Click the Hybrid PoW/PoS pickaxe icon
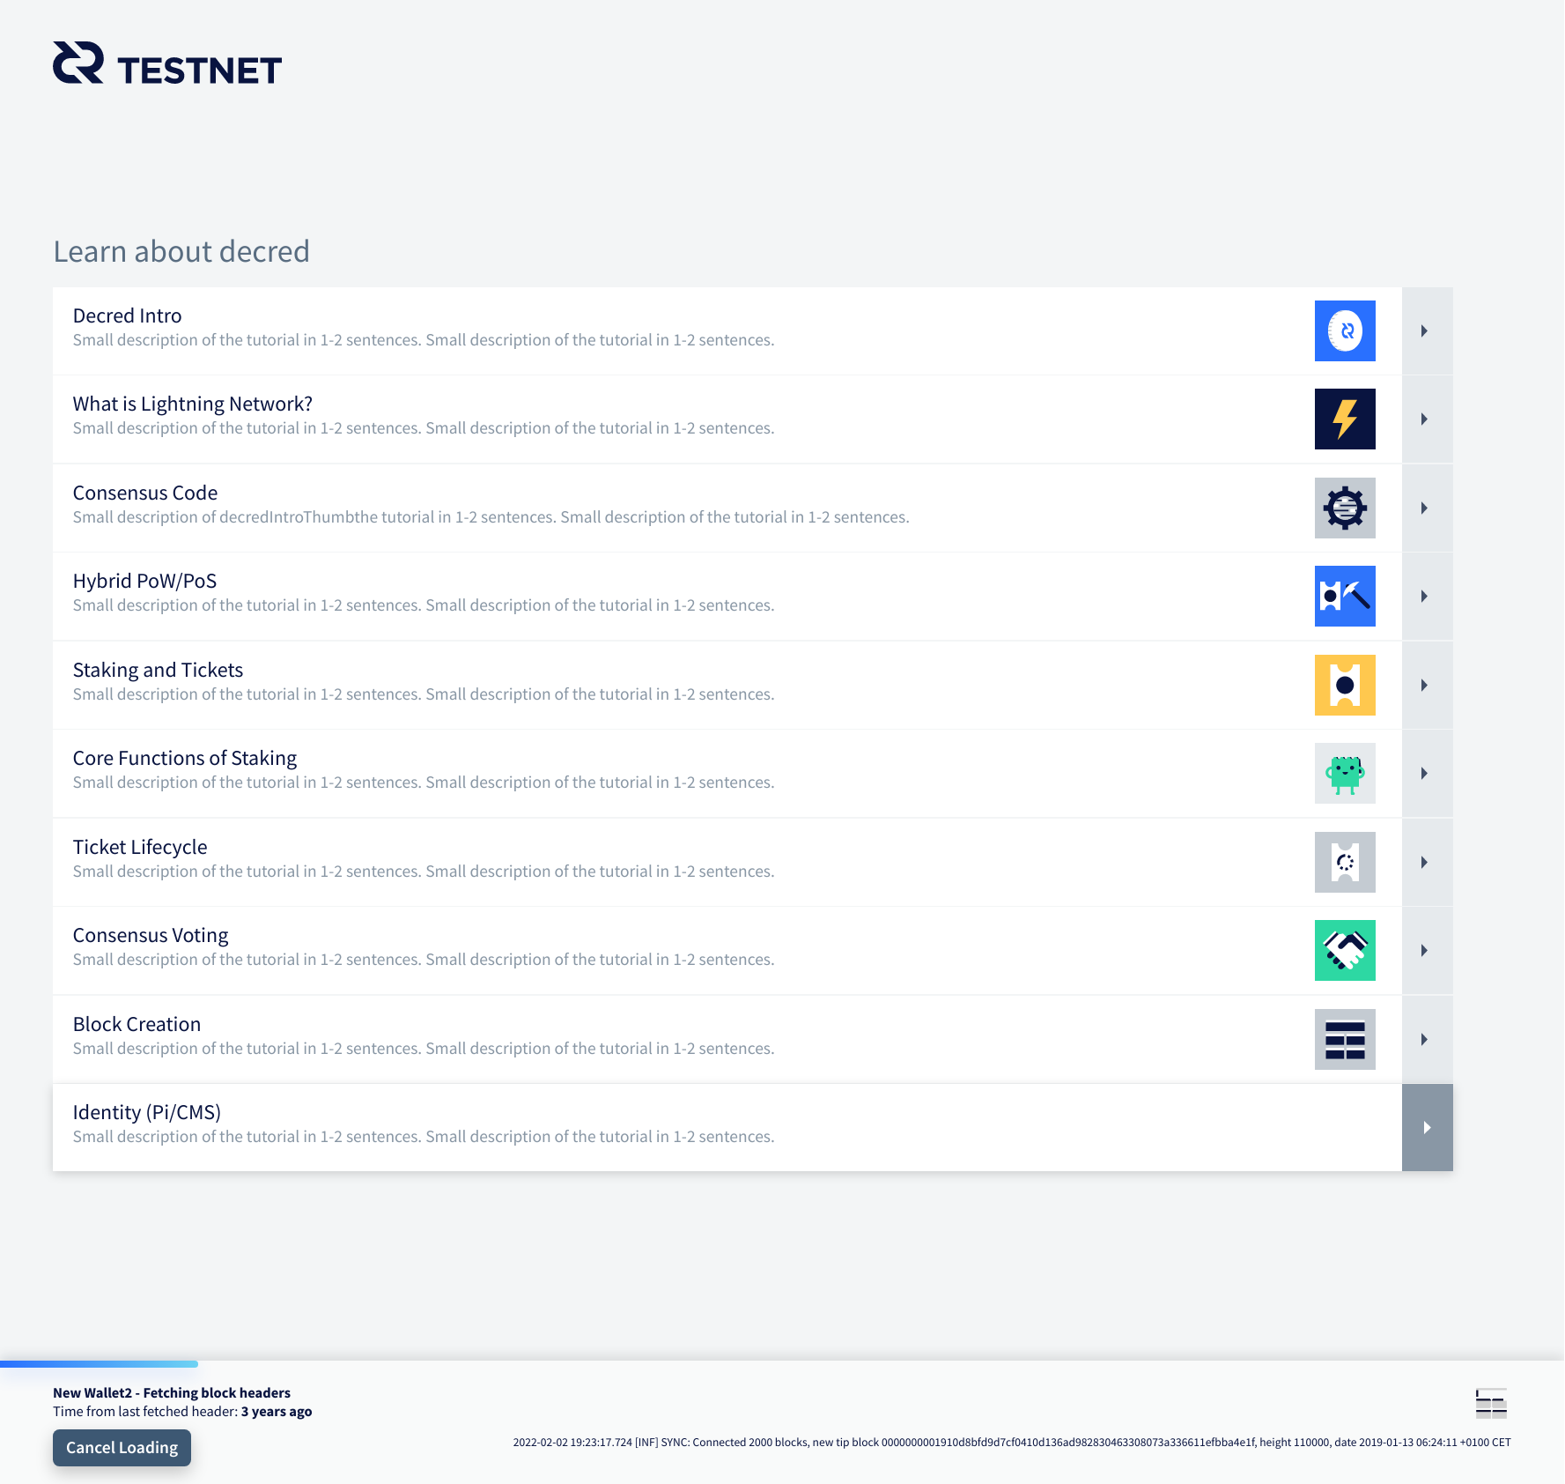Viewport: 1565px width, 1484px height. pos(1345,596)
